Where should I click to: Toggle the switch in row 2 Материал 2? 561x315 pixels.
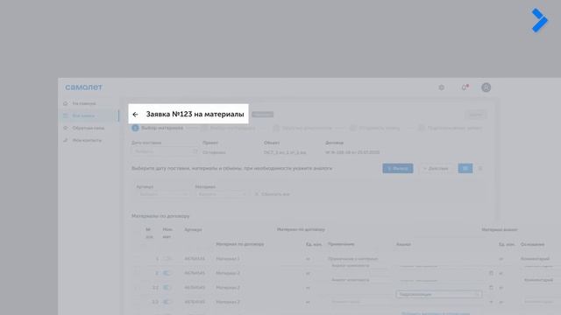tap(167, 273)
